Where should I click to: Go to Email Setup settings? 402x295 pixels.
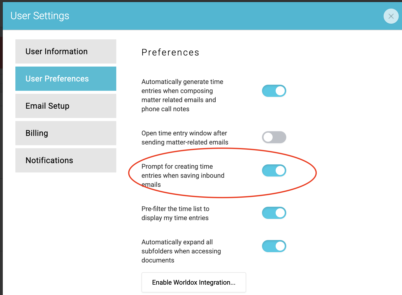point(66,106)
